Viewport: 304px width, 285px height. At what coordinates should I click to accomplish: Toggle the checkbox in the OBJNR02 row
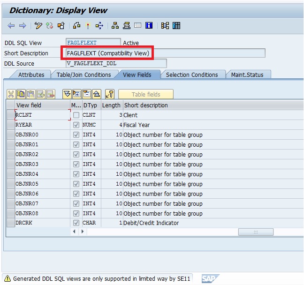pyautogui.click(x=76, y=154)
